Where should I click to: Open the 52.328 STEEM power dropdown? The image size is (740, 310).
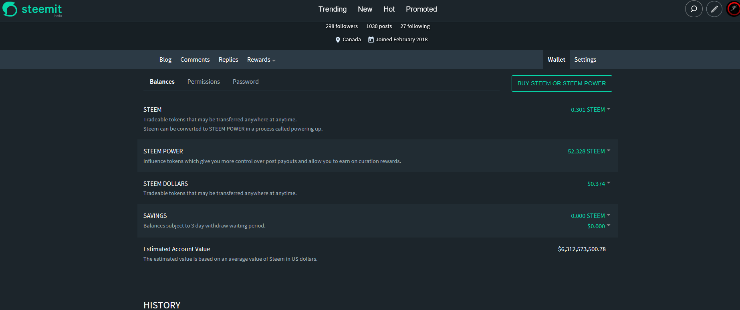(589, 151)
